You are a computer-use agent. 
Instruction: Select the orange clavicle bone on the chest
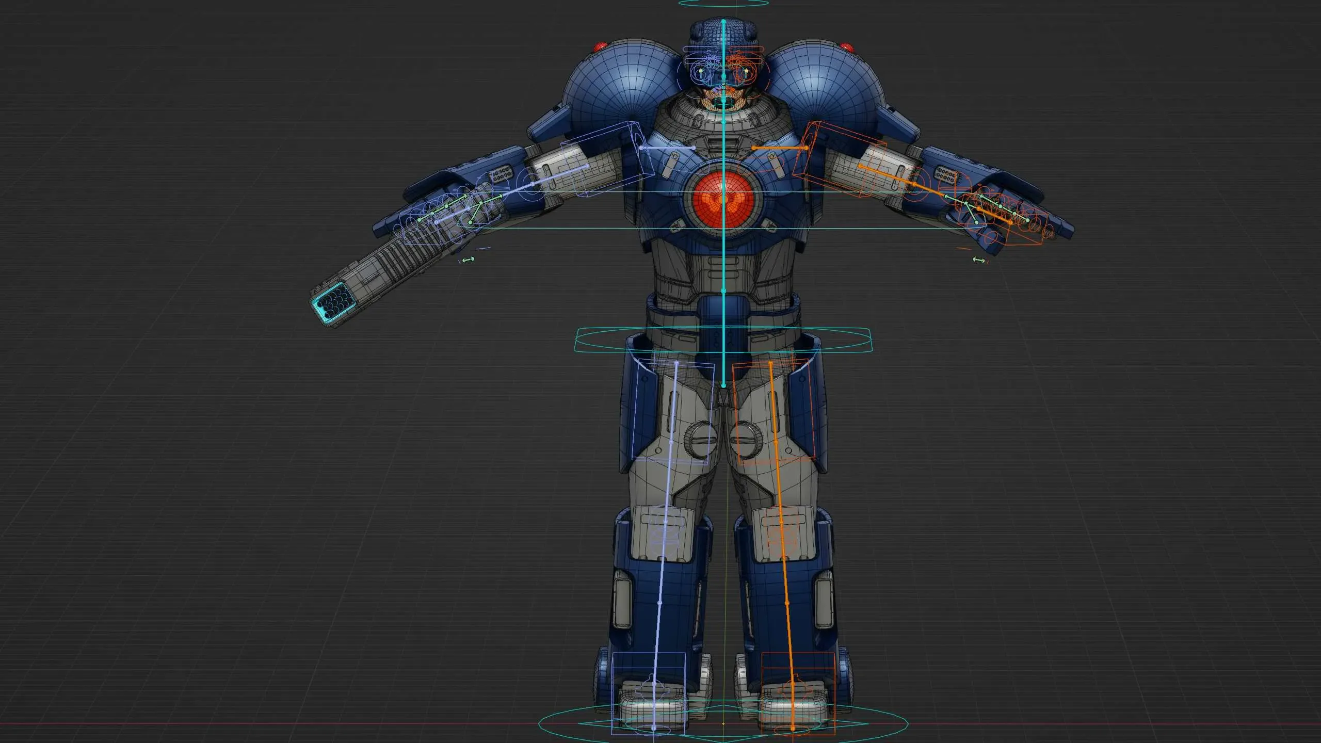point(779,148)
